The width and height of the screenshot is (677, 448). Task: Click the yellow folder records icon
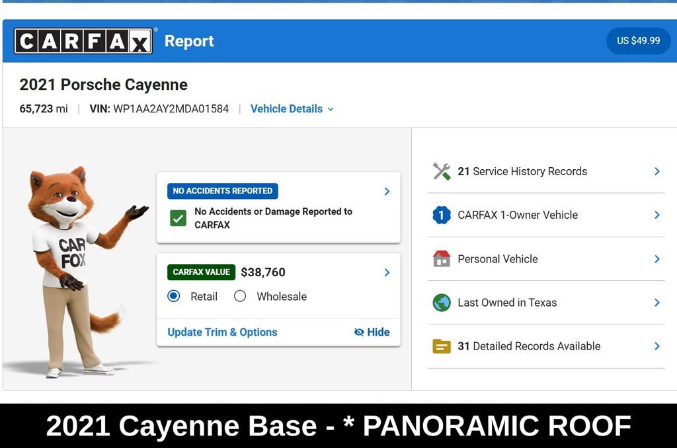tap(441, 346)
